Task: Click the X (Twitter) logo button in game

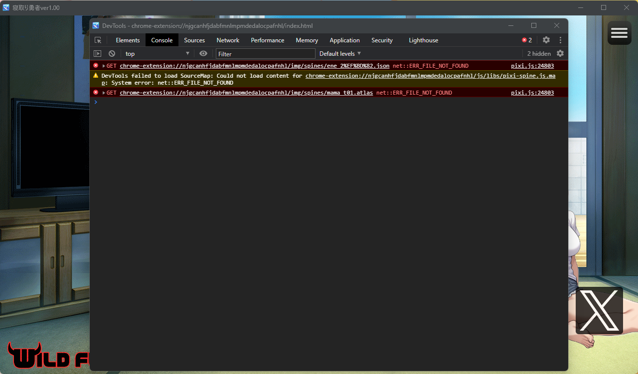Action: click(x=599, y=311)
